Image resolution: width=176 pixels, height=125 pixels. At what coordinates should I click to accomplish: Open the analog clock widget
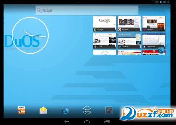point(30,35)
